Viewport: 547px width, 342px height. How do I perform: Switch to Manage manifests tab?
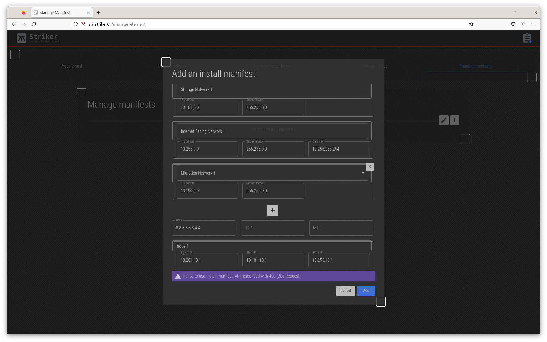pyautogui.click(x=475, y=66)
